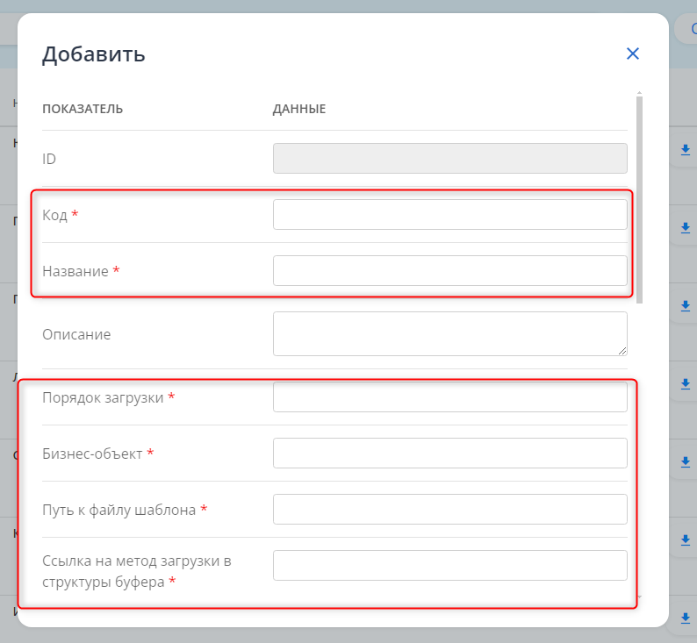Click into the Название text field
Viewport: 697px width, 643px height.
click(449, 271)
